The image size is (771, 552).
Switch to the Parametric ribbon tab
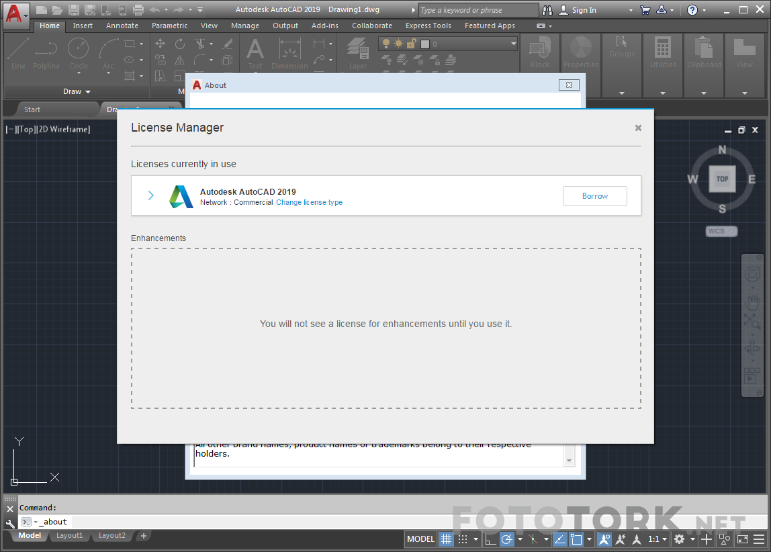170,26
